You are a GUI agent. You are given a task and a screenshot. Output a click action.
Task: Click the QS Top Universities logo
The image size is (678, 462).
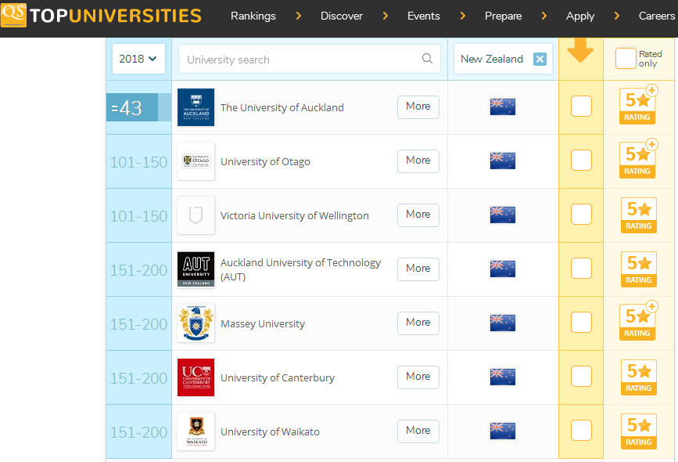click(102, 15)
